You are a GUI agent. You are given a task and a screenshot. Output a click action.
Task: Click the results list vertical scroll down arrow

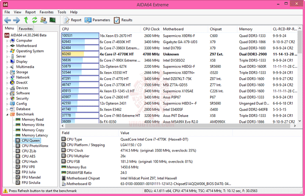tap(299, 121)
